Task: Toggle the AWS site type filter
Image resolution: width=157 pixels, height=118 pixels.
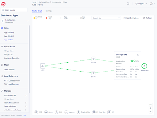Action: click(x=38, y=112)
